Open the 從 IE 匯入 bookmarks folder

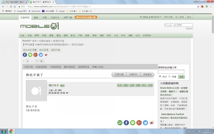pos(72,11)
